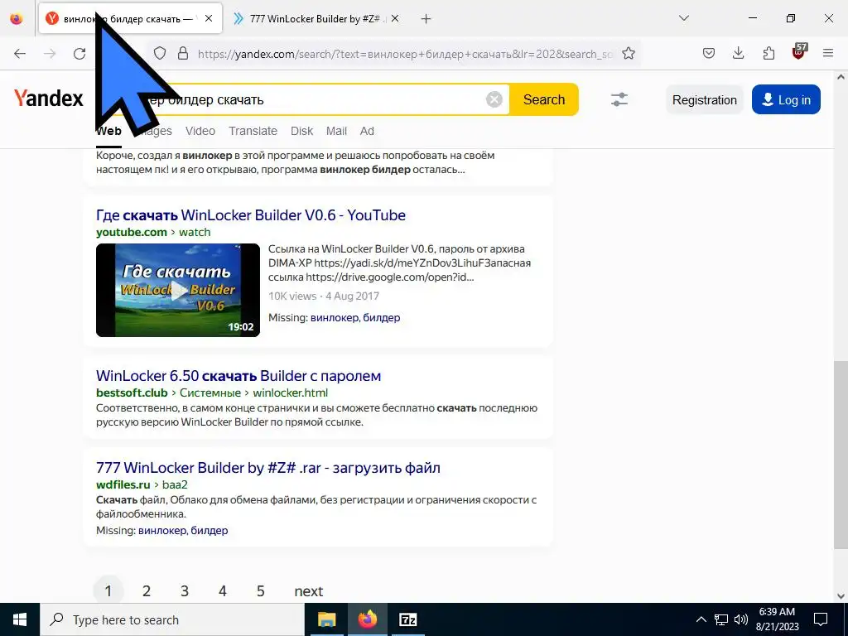Go to results page 3
This screenshot has width=848, height=636.
[x=185, y=591]
